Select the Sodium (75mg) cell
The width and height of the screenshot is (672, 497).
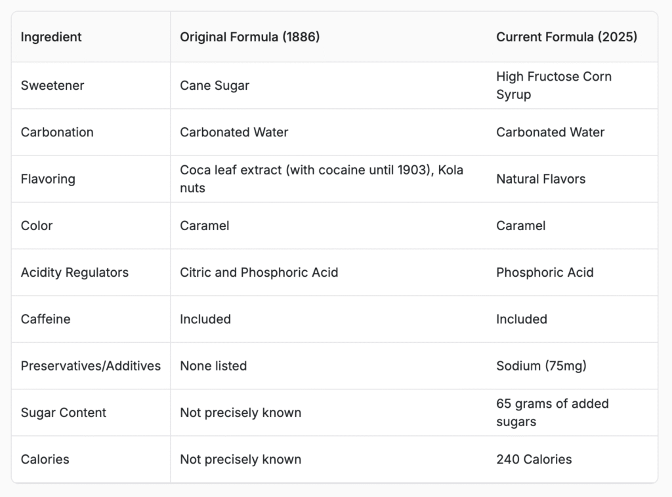[x=541, y=366]
